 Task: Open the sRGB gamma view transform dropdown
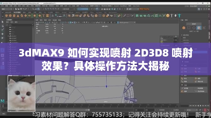[127, 22]
